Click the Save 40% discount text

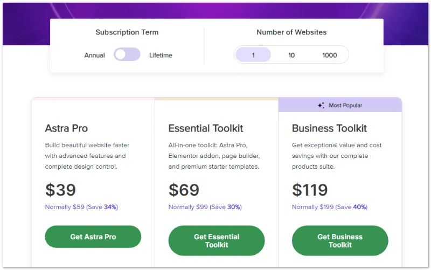point(351,207)
